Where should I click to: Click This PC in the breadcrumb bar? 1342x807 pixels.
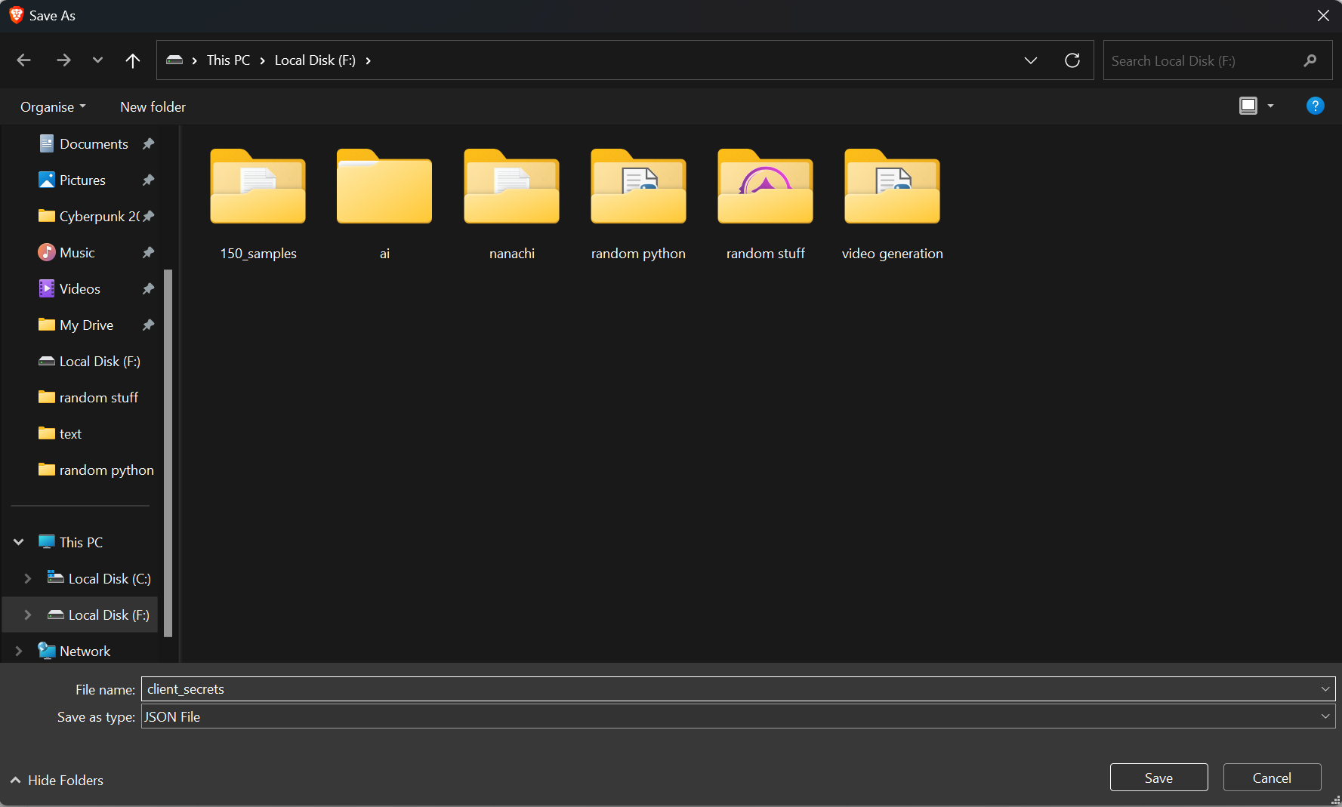pos(229,60)
